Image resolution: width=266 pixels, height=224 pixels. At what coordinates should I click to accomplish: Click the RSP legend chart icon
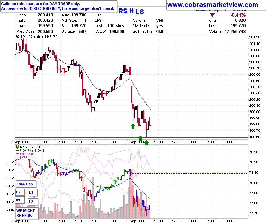coord(17,147)
